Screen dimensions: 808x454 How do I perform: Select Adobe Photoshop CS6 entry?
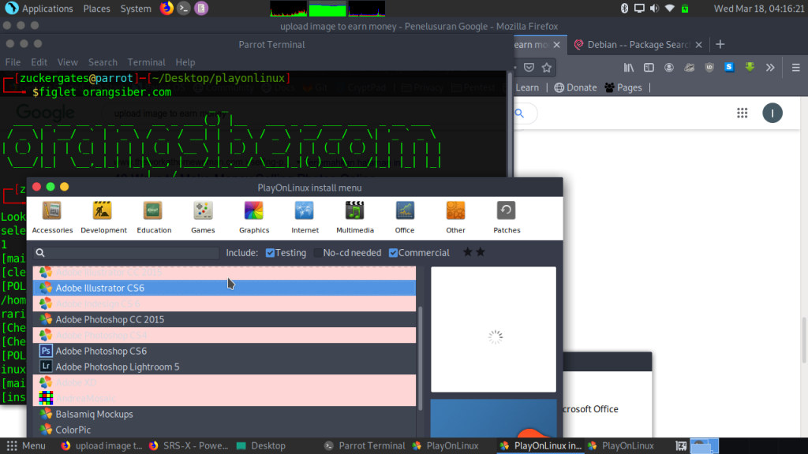pos(224,351)
